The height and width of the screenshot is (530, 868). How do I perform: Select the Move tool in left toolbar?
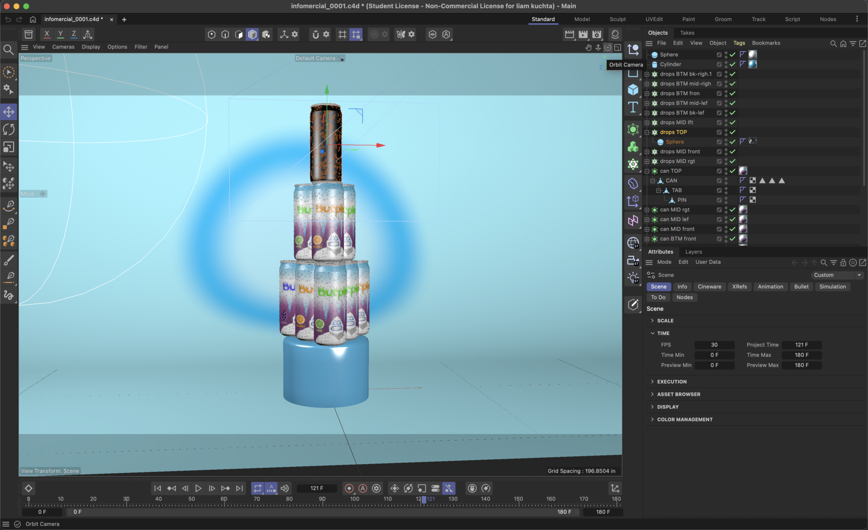pyautogui.click(x=9, y=112)
